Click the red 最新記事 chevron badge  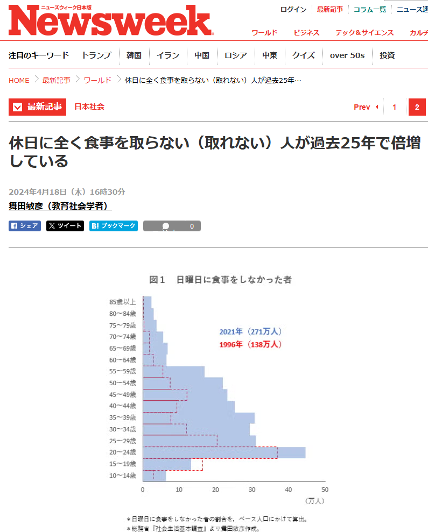click(37, 107)
